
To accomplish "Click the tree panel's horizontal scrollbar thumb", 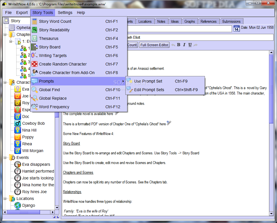I will tap(23, 212).
